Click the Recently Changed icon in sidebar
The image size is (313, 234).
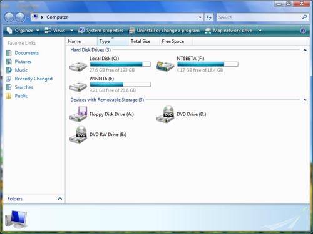pyautogui.click(x=9, y=79)
